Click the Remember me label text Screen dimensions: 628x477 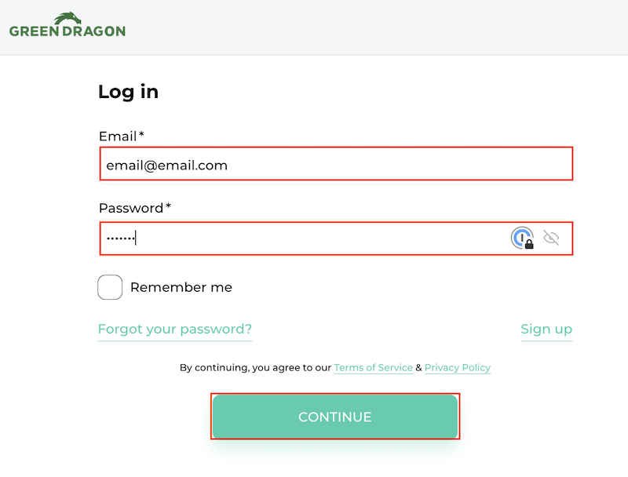181,287
